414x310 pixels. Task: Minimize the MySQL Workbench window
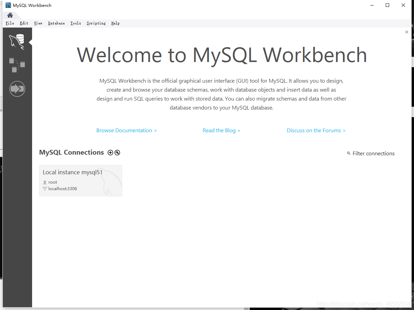pos(372,5)
